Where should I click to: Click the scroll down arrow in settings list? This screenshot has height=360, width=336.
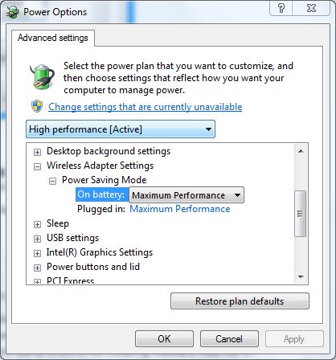coord(301,276)
